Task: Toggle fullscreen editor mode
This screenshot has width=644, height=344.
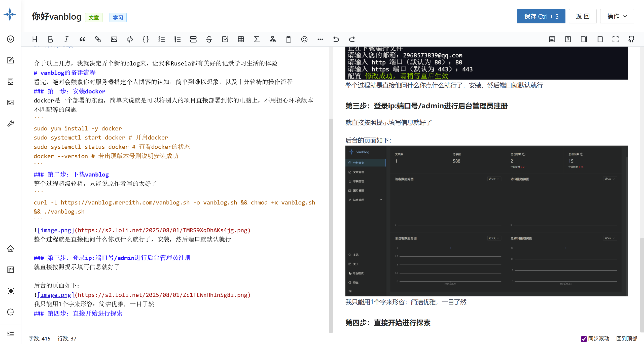Action: click(615, 39)
